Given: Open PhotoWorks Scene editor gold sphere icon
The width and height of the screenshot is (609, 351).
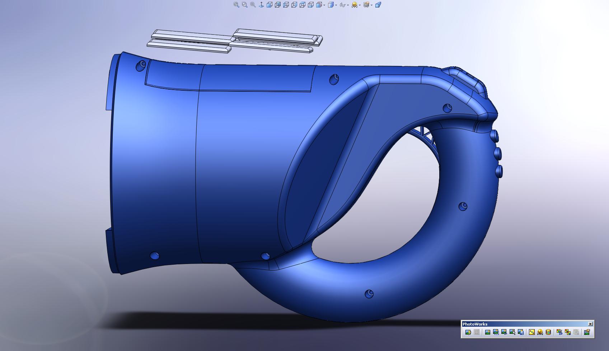Looking at the screenshot, I should coord(540,332).
